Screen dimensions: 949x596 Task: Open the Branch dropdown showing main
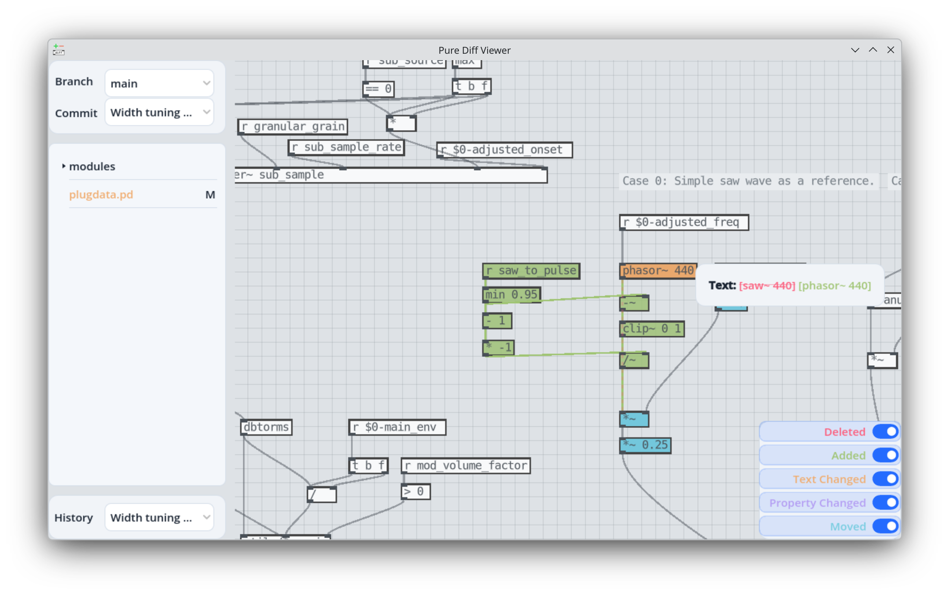[x=159, y=83]
